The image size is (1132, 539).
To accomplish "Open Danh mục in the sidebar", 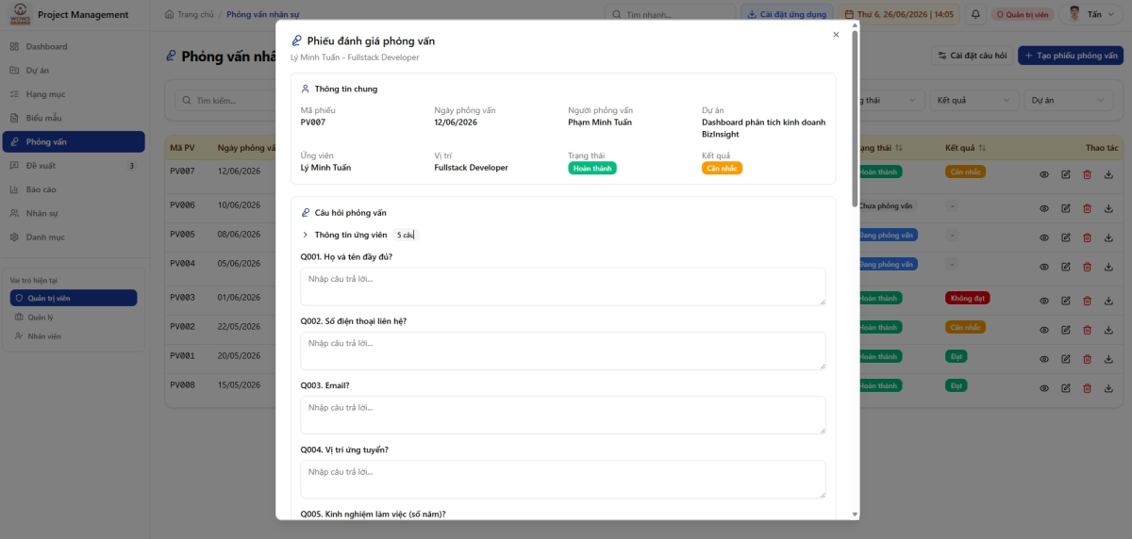I will pos(74,237).
